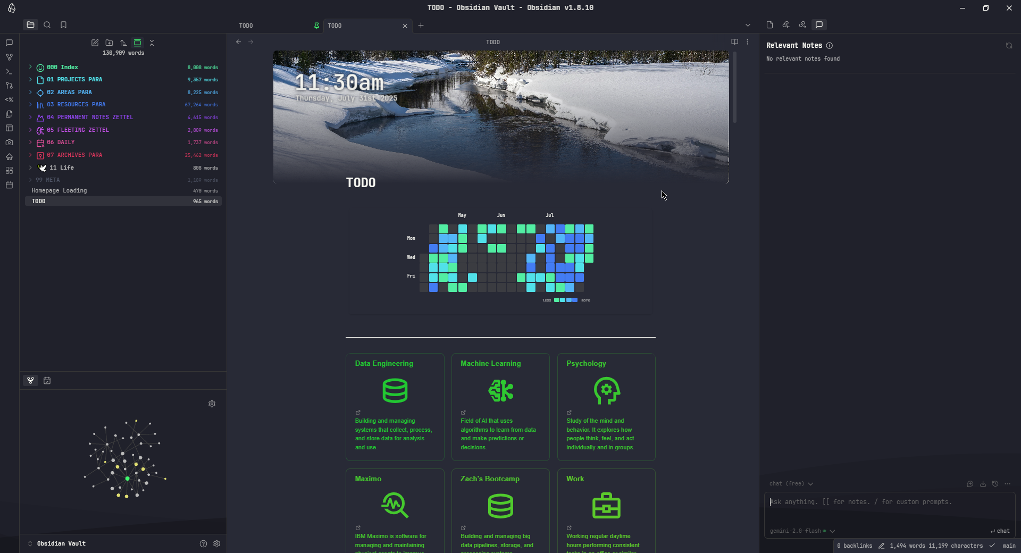Open the tab list dropdown chevron
The height and width of the screenshot is (553, 1021).
(748, 25)
